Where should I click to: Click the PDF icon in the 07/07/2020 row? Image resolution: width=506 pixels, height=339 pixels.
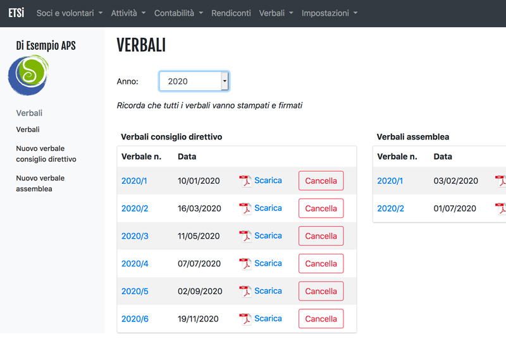coord(245,264)
